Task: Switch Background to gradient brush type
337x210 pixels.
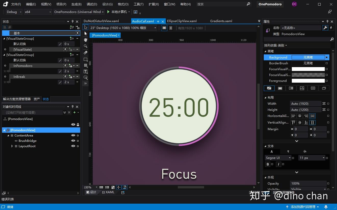Action: pyautogui.click(x=291, y=88)
